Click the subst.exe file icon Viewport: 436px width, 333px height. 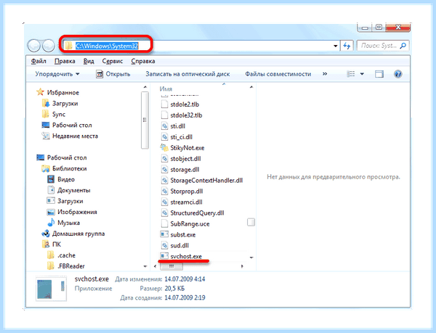(164, 234)
